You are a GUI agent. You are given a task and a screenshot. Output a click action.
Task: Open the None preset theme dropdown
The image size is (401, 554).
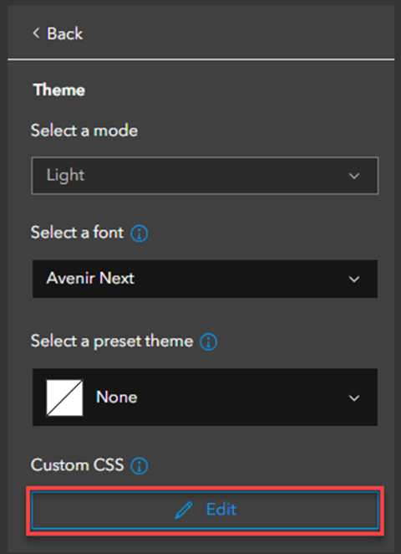point(205,398)
